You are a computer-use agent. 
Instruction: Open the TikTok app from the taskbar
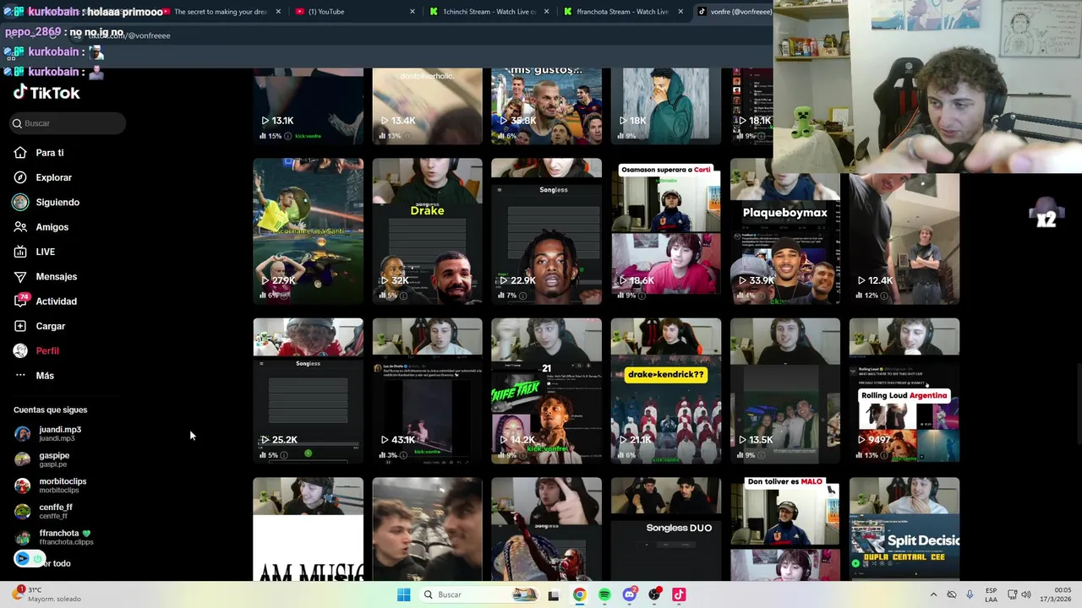pyautogui.click(x=679, y=594)
